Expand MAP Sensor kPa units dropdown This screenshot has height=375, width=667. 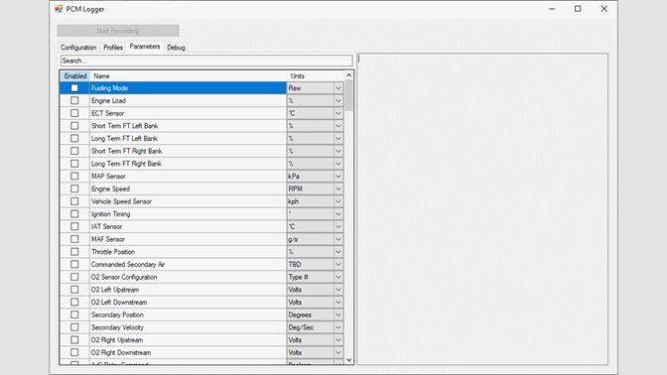pos(338,176)
